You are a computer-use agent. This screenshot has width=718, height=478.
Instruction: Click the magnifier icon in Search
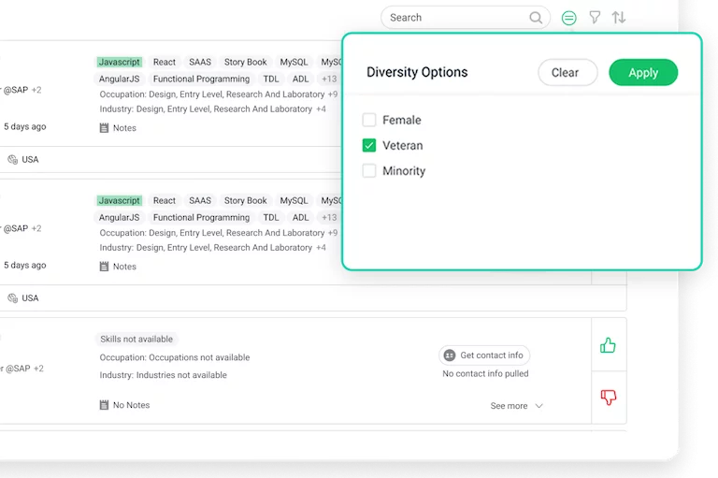pos(536,18)
